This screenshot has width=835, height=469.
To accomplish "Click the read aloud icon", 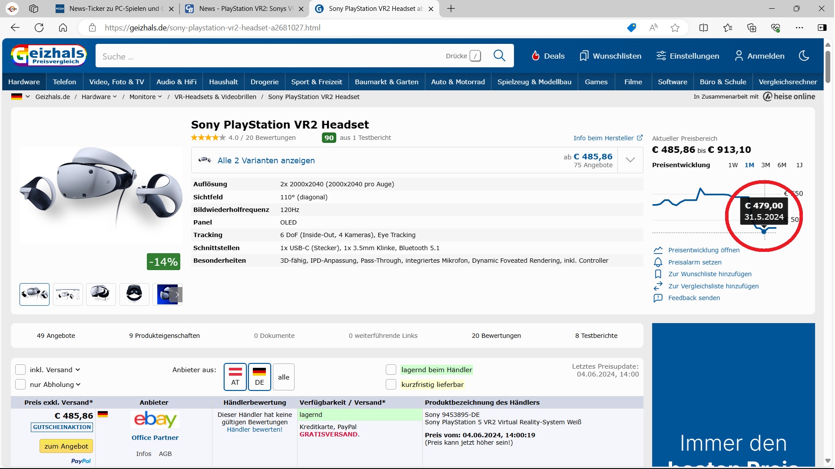I will coord(653,28).
